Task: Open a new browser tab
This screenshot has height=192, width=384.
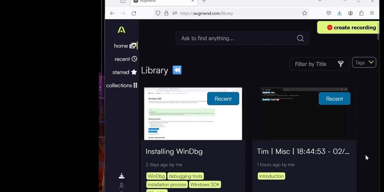Action: click(x=204, y=1)
